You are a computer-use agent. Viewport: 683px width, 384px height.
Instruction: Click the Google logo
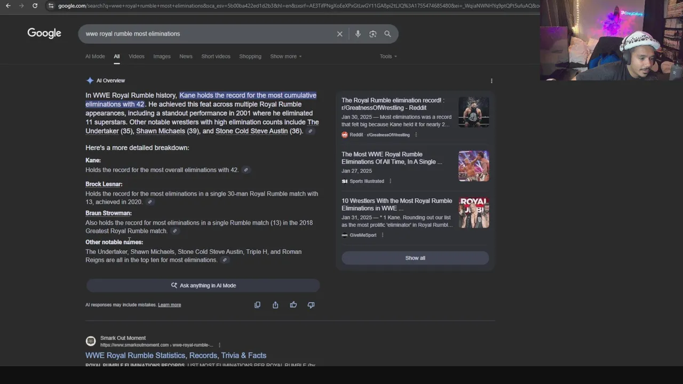click(44, 33)
